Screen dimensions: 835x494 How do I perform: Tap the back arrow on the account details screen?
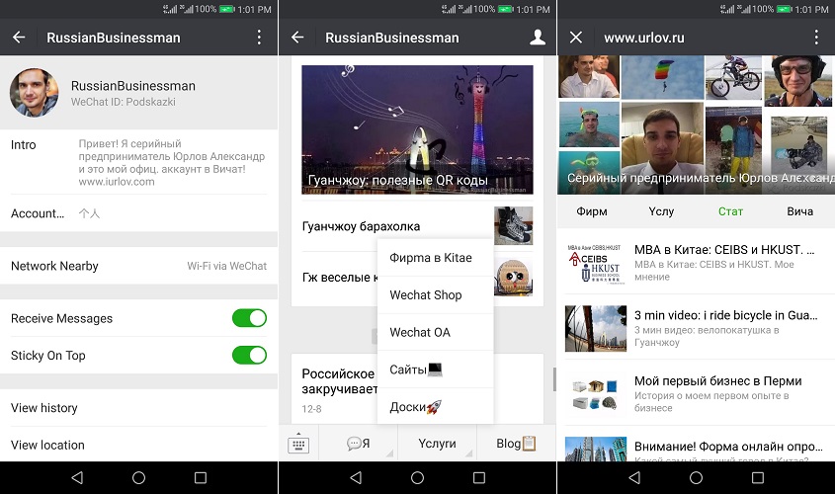click(19, 38)
